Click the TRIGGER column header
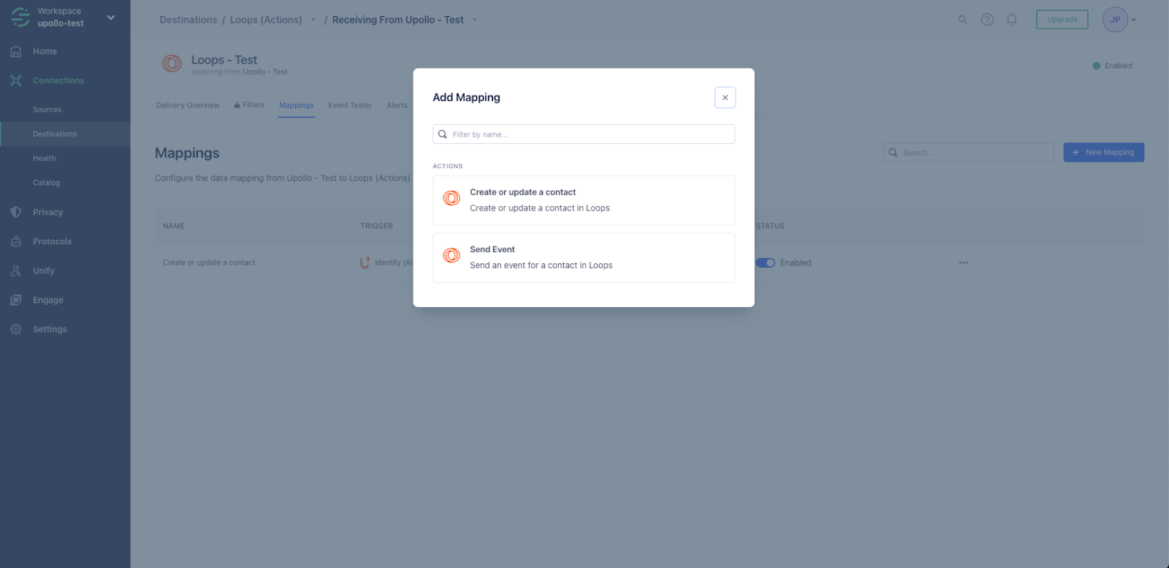This screenshot has height=568, width=1169. coord(376,226)
